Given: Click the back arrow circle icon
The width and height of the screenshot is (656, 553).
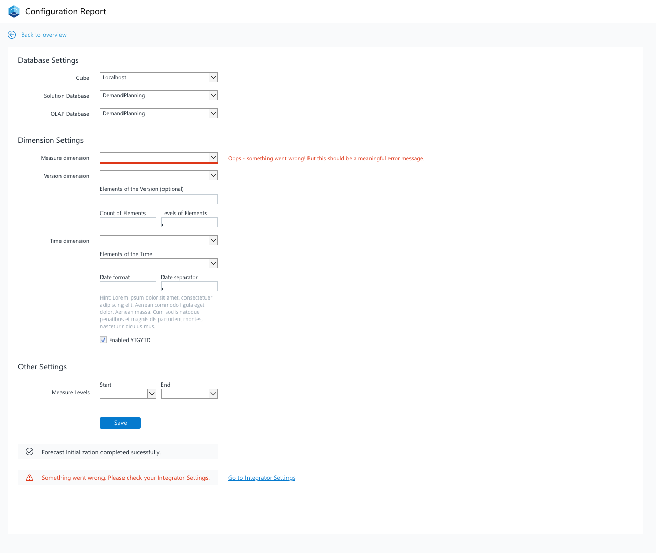Looking at the screenshot, I should [12, 35].
